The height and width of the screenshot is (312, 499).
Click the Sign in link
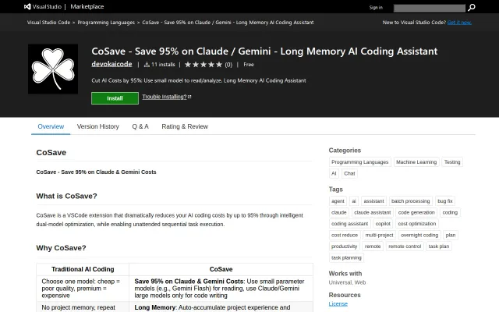pos(376,7)
